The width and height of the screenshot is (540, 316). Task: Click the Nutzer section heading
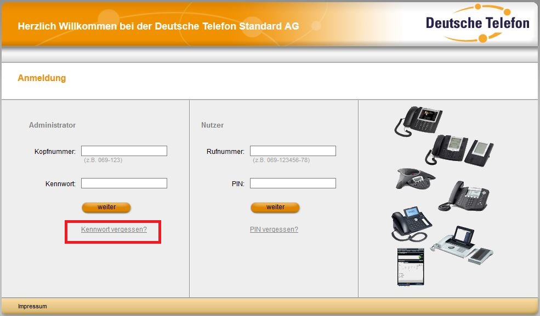point(213,125)
